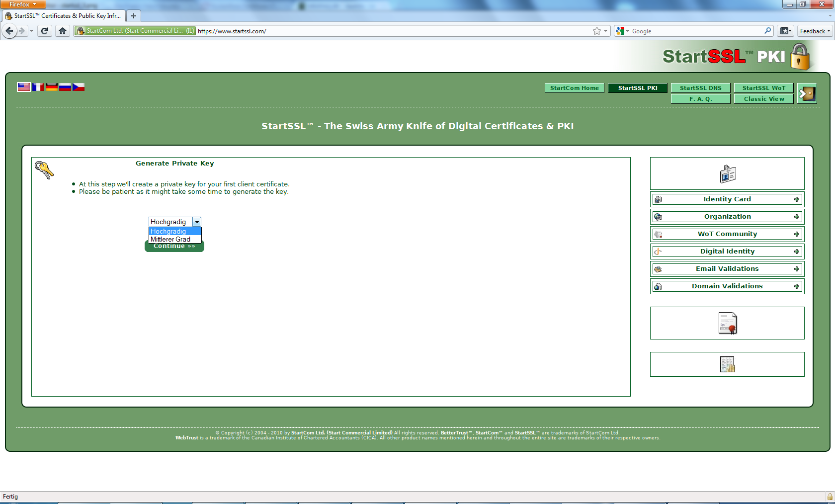The width and height of the screenshot is (835, 504).
Task: Click the site identity lock icon in URL bar
Action: [x=81, y=31]
